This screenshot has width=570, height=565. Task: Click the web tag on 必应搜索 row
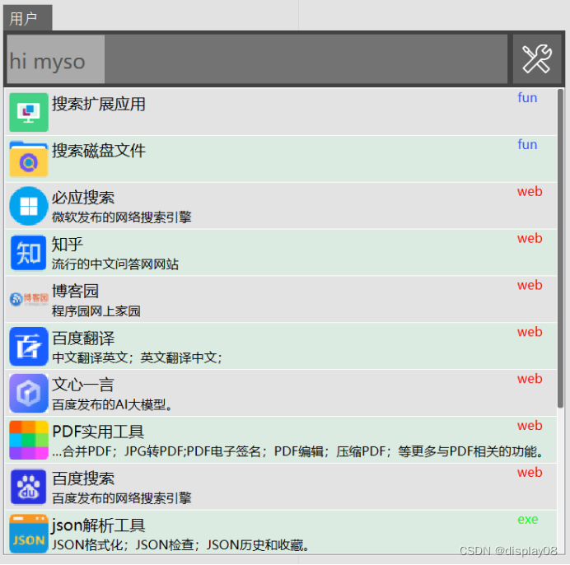click(530, 192)
